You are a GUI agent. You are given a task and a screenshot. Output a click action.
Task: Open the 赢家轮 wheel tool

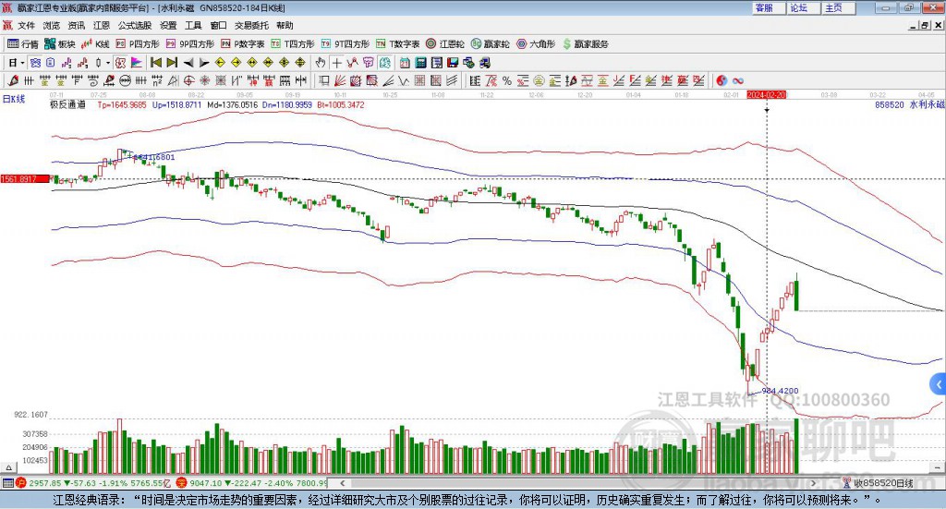491,44
